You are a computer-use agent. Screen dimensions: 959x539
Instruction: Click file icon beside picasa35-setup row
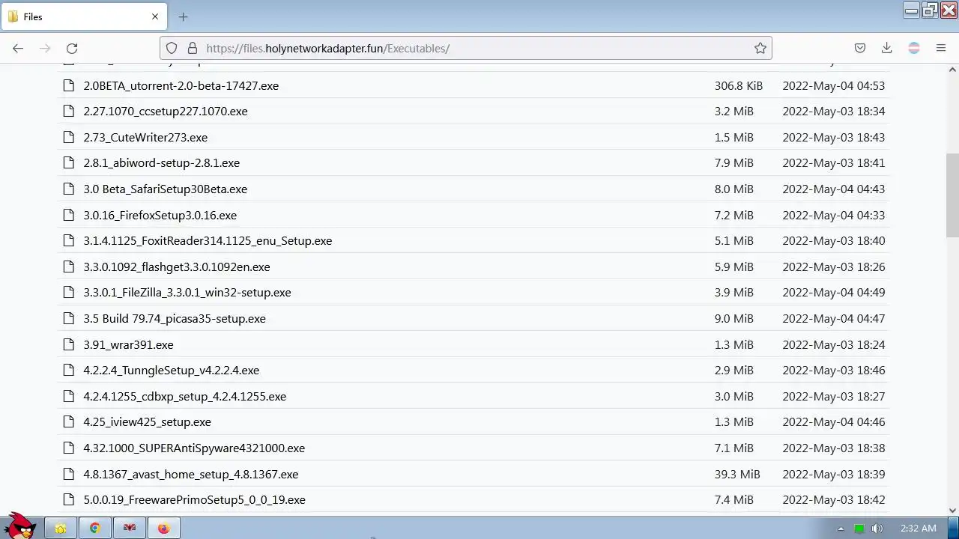pos(69,318)
